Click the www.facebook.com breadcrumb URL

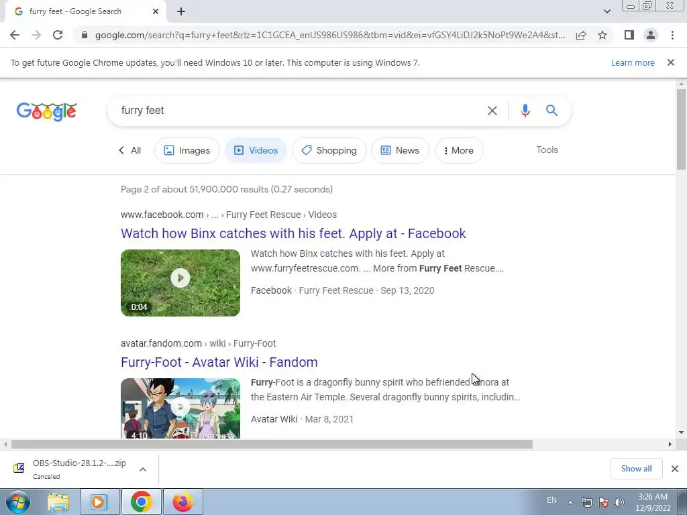[162, 215]
